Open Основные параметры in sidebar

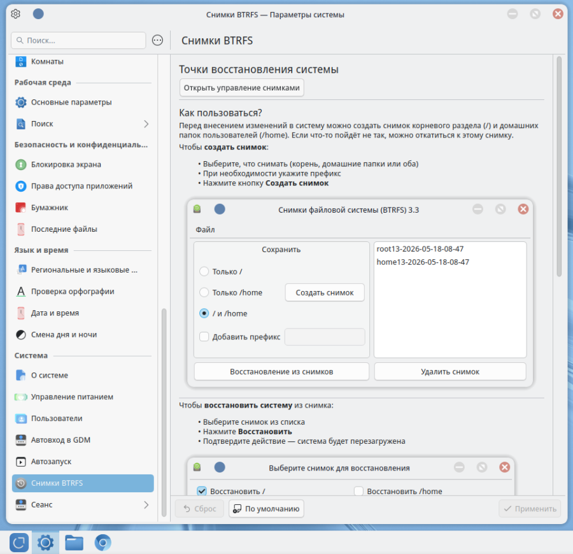point(83,103)
